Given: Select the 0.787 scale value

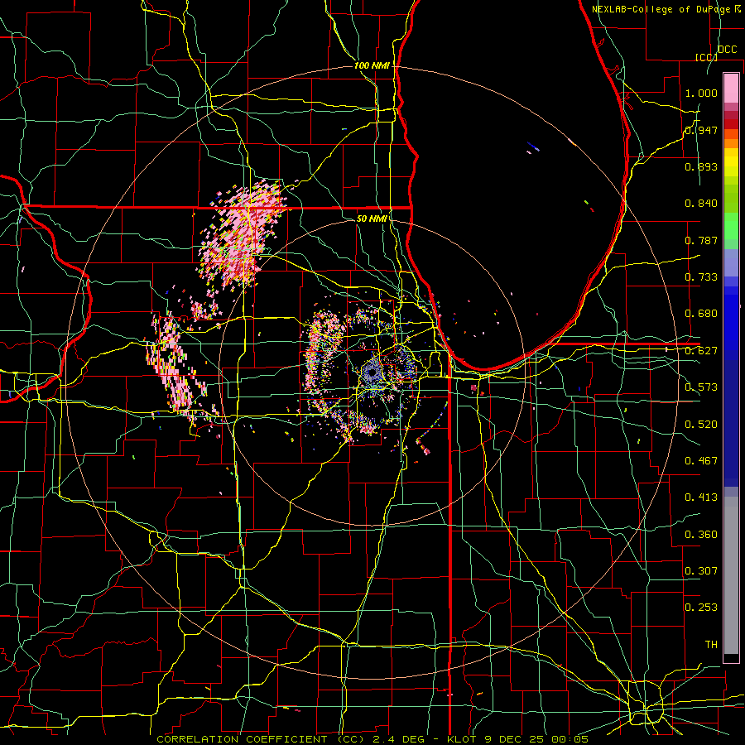Looking at the screenshot, I should (x=701, y=240).
